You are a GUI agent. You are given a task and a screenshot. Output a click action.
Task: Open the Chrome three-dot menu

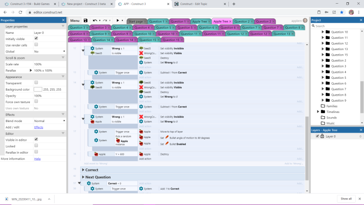tap(359, 12)
